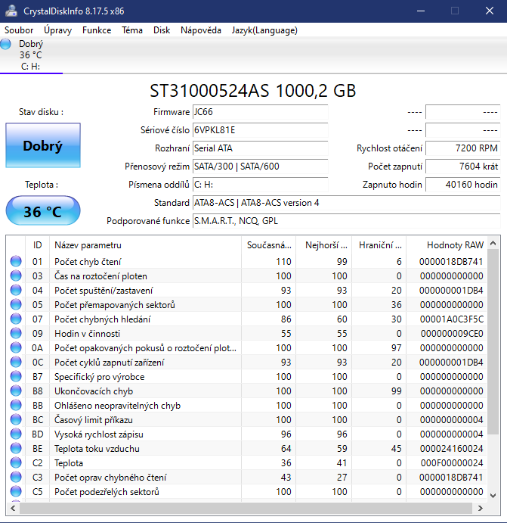Click the 36 °C temperature button
Viewport: 507px width, 523px height.
coord(43,211)
